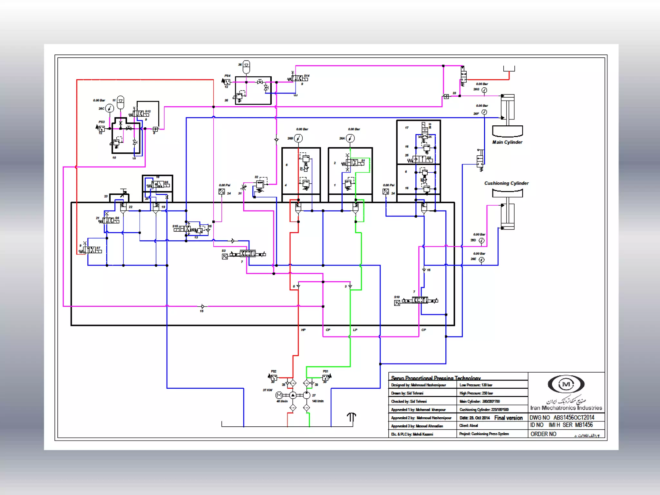This screenshot has width=660, height=495.
Task: Click the 26C pressure gauge symbol
Action: 110,108
